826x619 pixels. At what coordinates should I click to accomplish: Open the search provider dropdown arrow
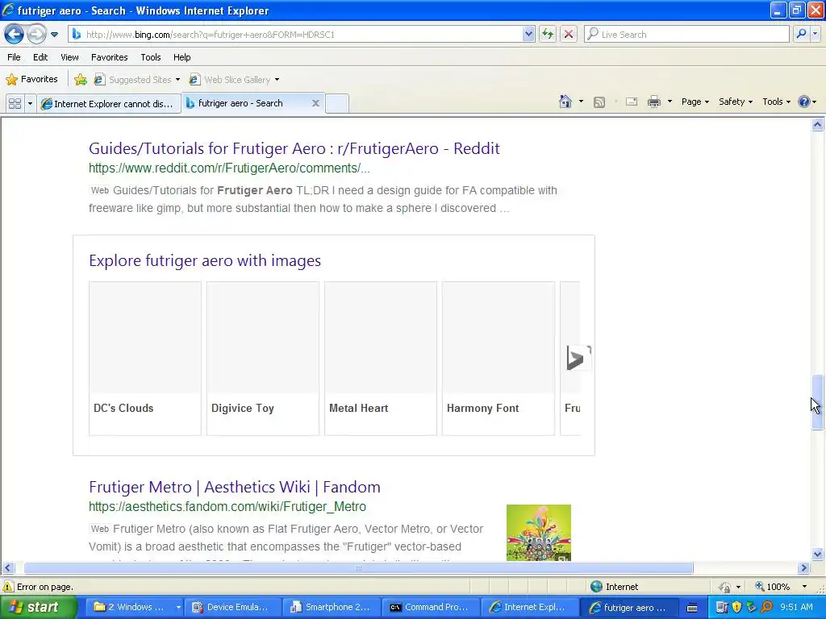(815, 34)
